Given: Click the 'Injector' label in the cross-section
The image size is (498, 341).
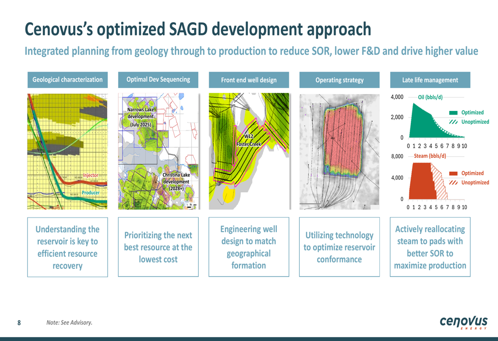Looking at the screenshot, I should pos(91,175).
